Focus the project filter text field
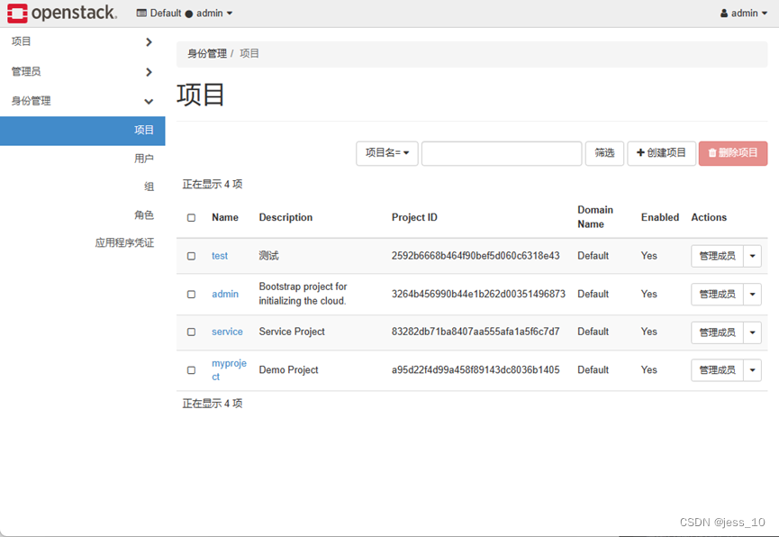Viewport: 779px width, 537px height. (502, 153)
